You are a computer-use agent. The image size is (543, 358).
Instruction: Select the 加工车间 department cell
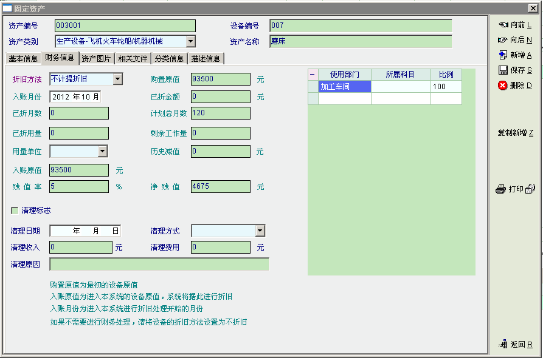click(344, 87)
